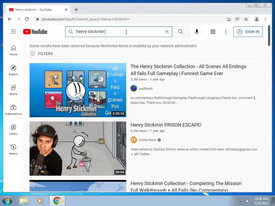Screen dimensions: 275x206
Task: Visit Kindly Keyin channel name
Action: click(148, 140)
